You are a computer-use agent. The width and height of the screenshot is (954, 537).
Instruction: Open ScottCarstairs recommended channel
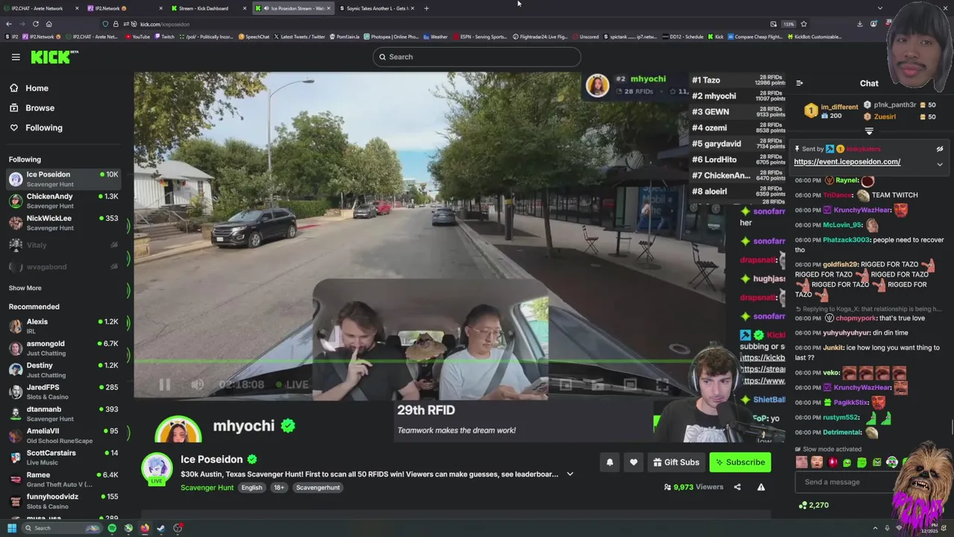coord(65,457)
